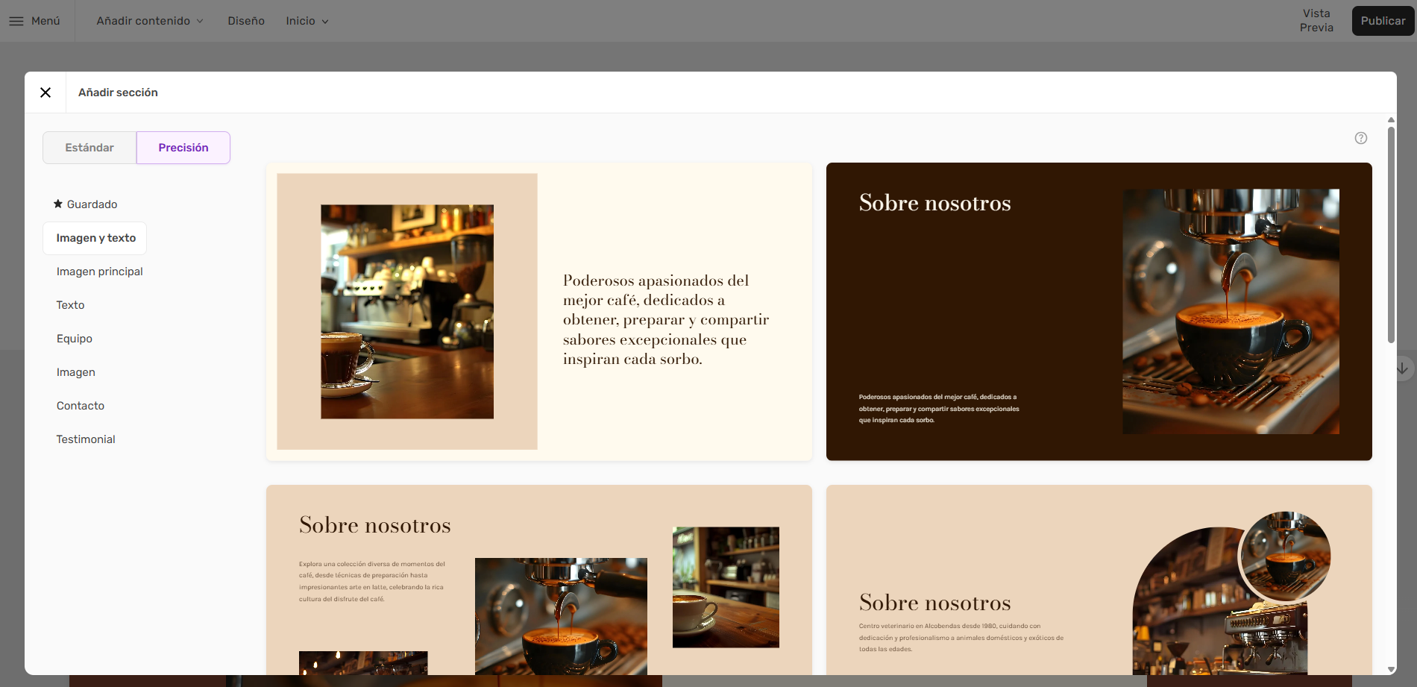
Task: Click the down arrow button behind the dialog
Action: [1403, 368]
